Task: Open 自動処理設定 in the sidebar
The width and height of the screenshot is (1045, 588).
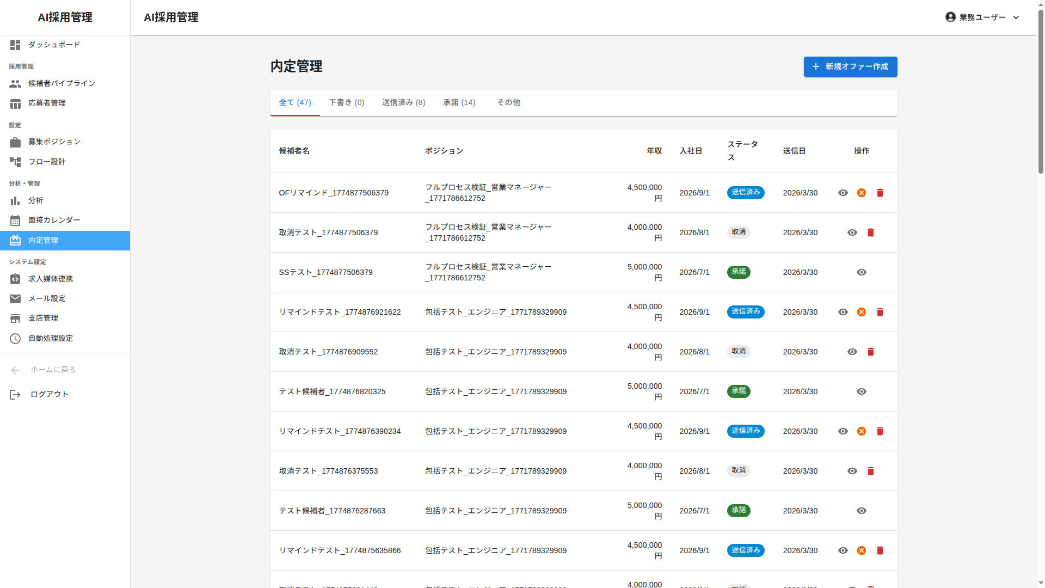Action: (15, 338)
